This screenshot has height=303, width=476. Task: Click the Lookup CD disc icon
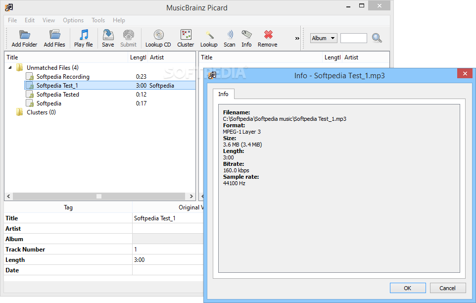coord(158,35)
